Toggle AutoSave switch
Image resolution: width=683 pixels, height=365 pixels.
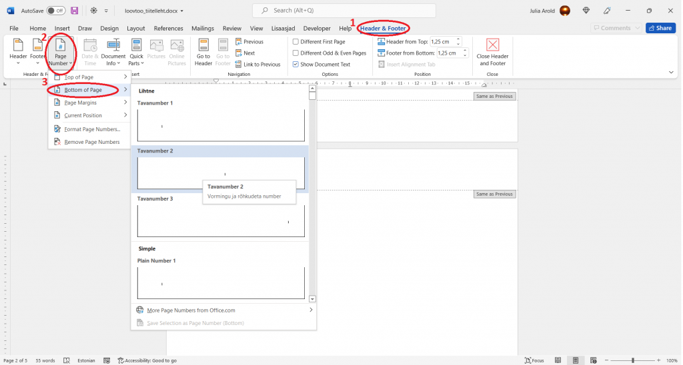56,11
